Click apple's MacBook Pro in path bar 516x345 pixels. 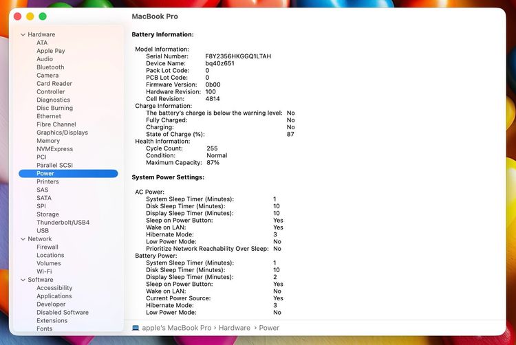176,328
